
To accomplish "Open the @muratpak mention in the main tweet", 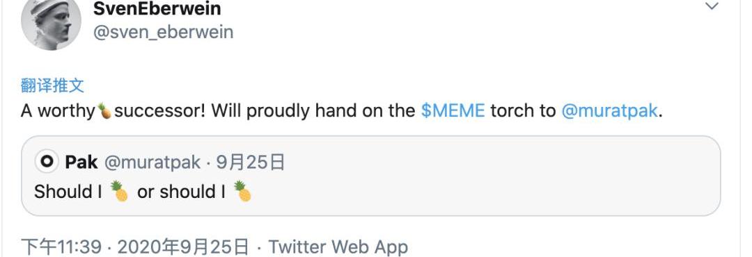I will (609, 111).
